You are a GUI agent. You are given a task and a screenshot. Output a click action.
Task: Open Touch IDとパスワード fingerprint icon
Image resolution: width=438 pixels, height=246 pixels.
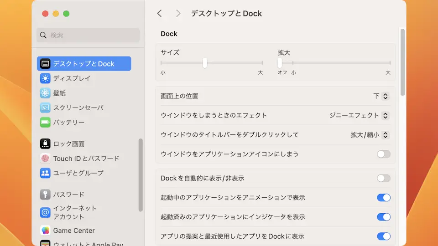pos(45,159)
